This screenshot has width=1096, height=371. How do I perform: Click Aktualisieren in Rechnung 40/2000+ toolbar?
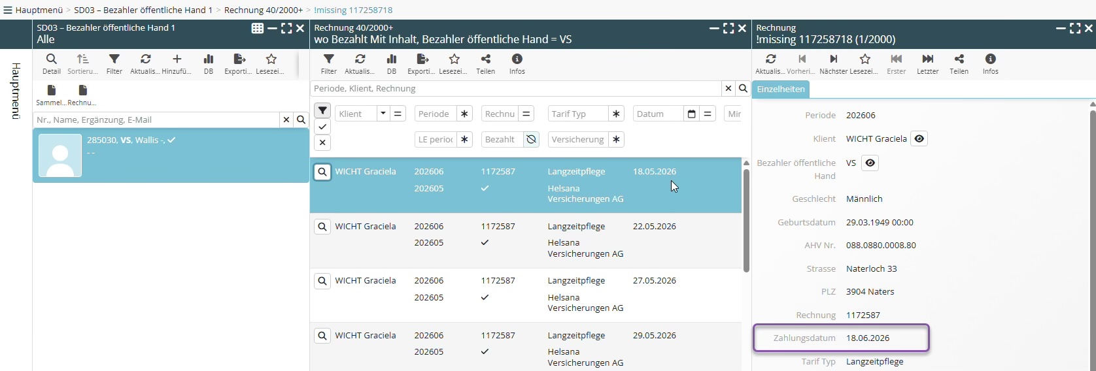pyautogui.click(x=360, y=64)
